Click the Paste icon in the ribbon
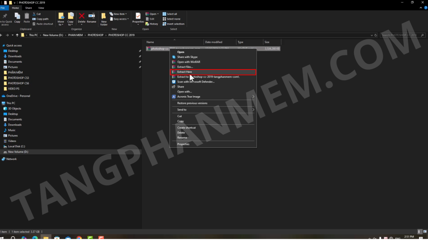 [x=27, y=18]
